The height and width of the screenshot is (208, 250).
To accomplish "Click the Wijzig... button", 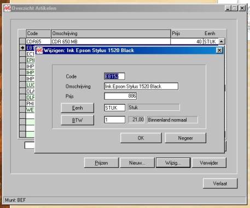I will (173, 163).
